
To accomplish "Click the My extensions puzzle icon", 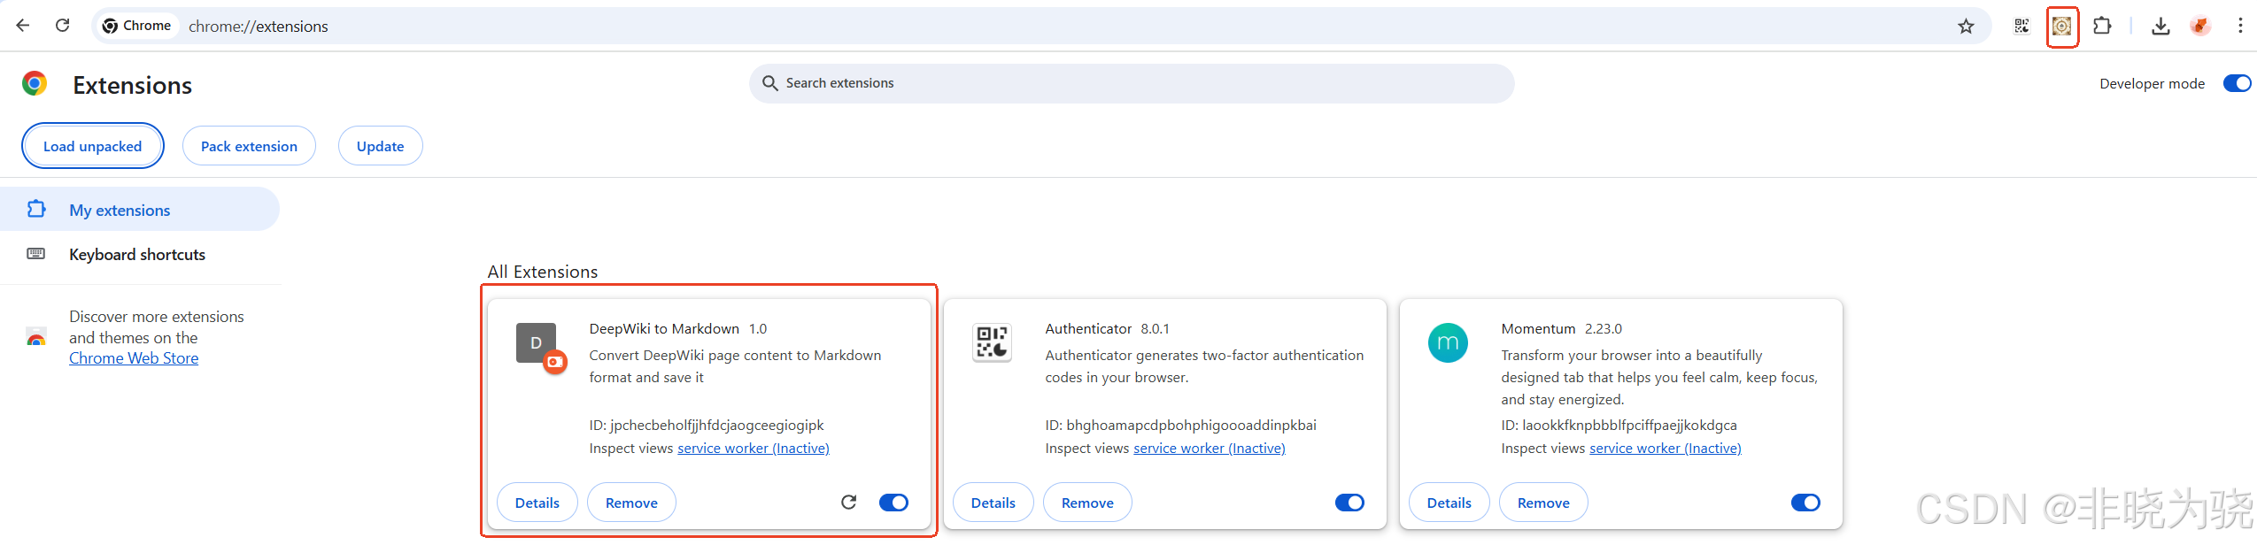I will [36, 209].
